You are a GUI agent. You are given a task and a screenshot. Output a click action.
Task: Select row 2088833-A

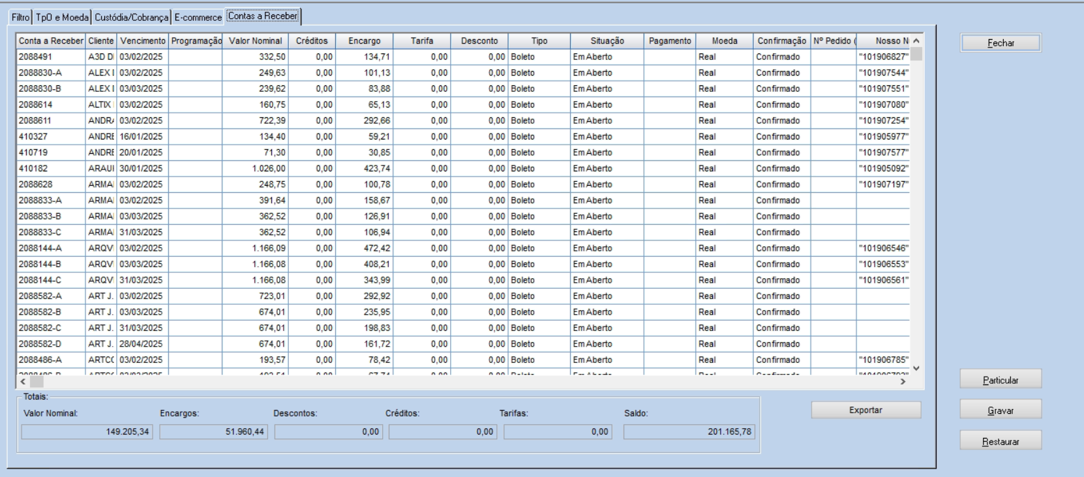[463, 201]
